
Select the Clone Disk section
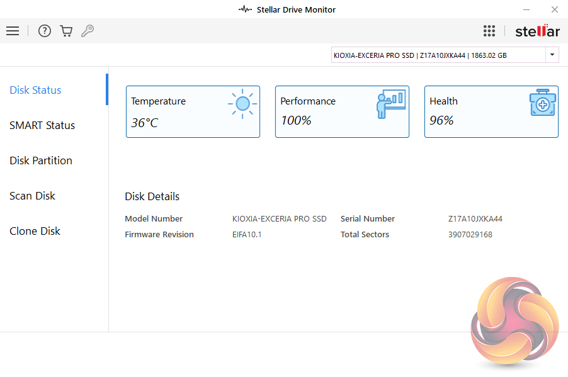(35, 231)
